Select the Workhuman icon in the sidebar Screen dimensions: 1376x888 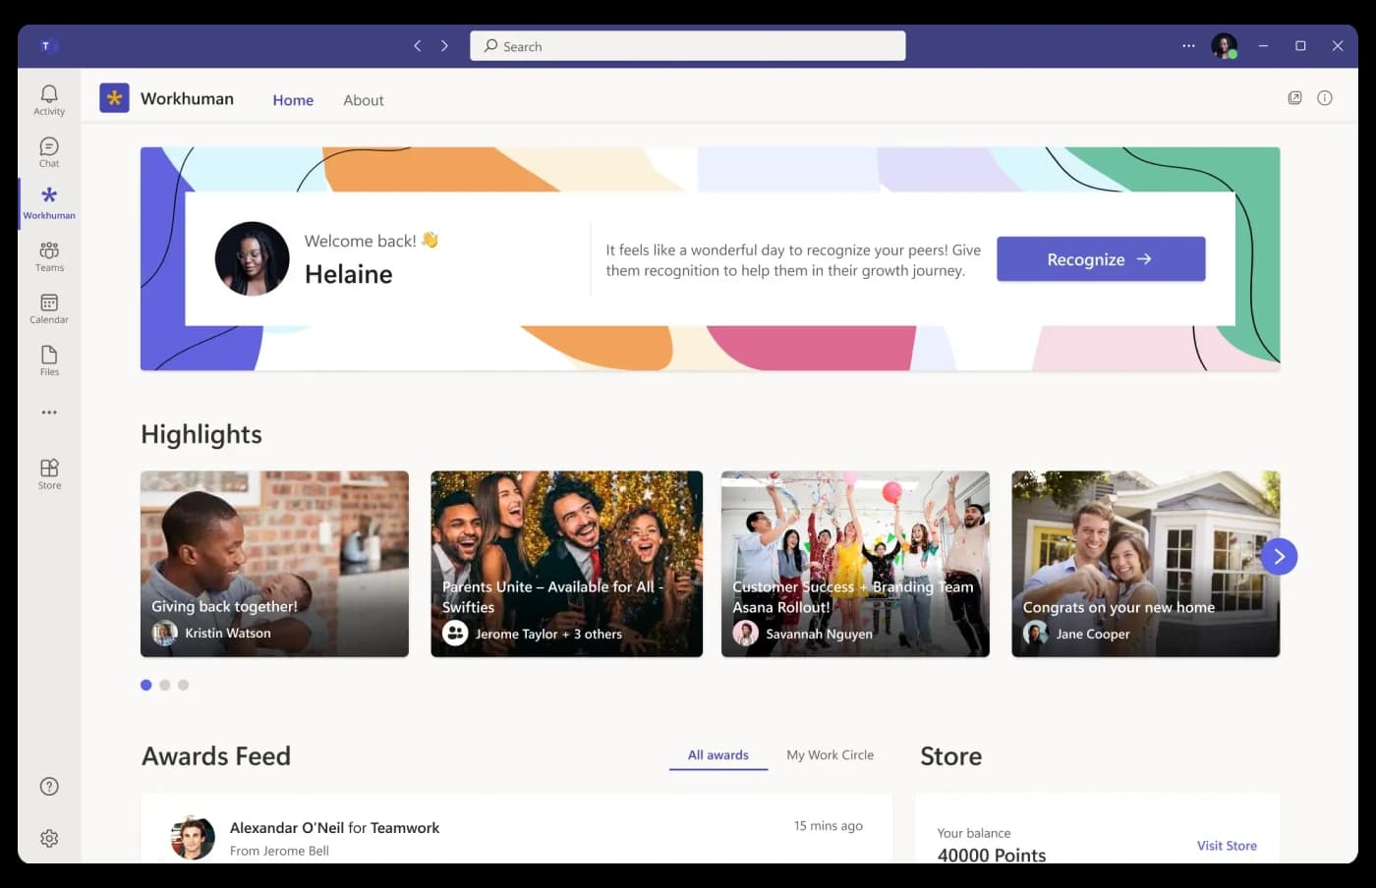(x=48, y=201)
